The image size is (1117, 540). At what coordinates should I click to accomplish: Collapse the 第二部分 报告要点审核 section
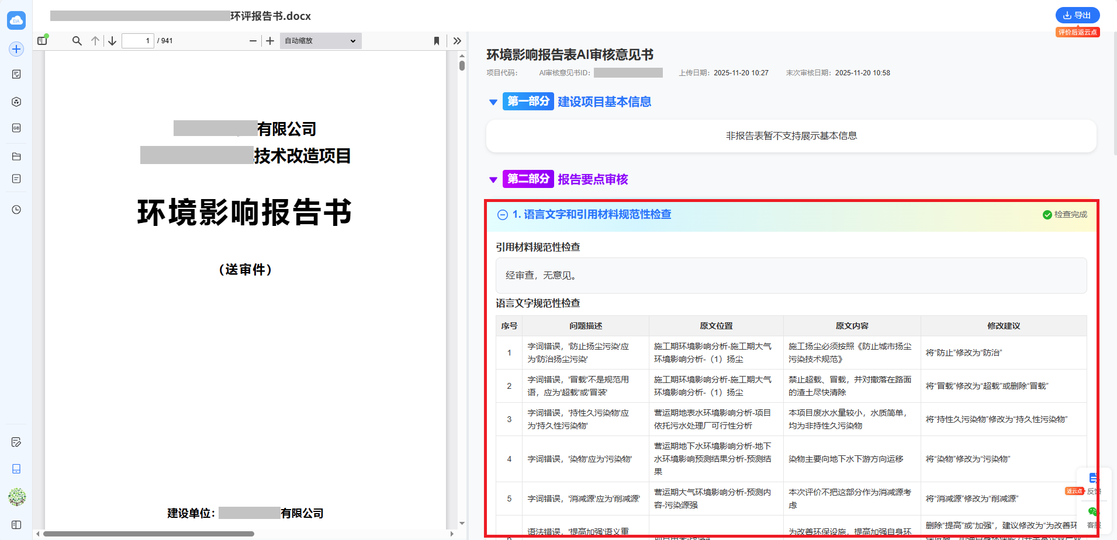point(493,180)
